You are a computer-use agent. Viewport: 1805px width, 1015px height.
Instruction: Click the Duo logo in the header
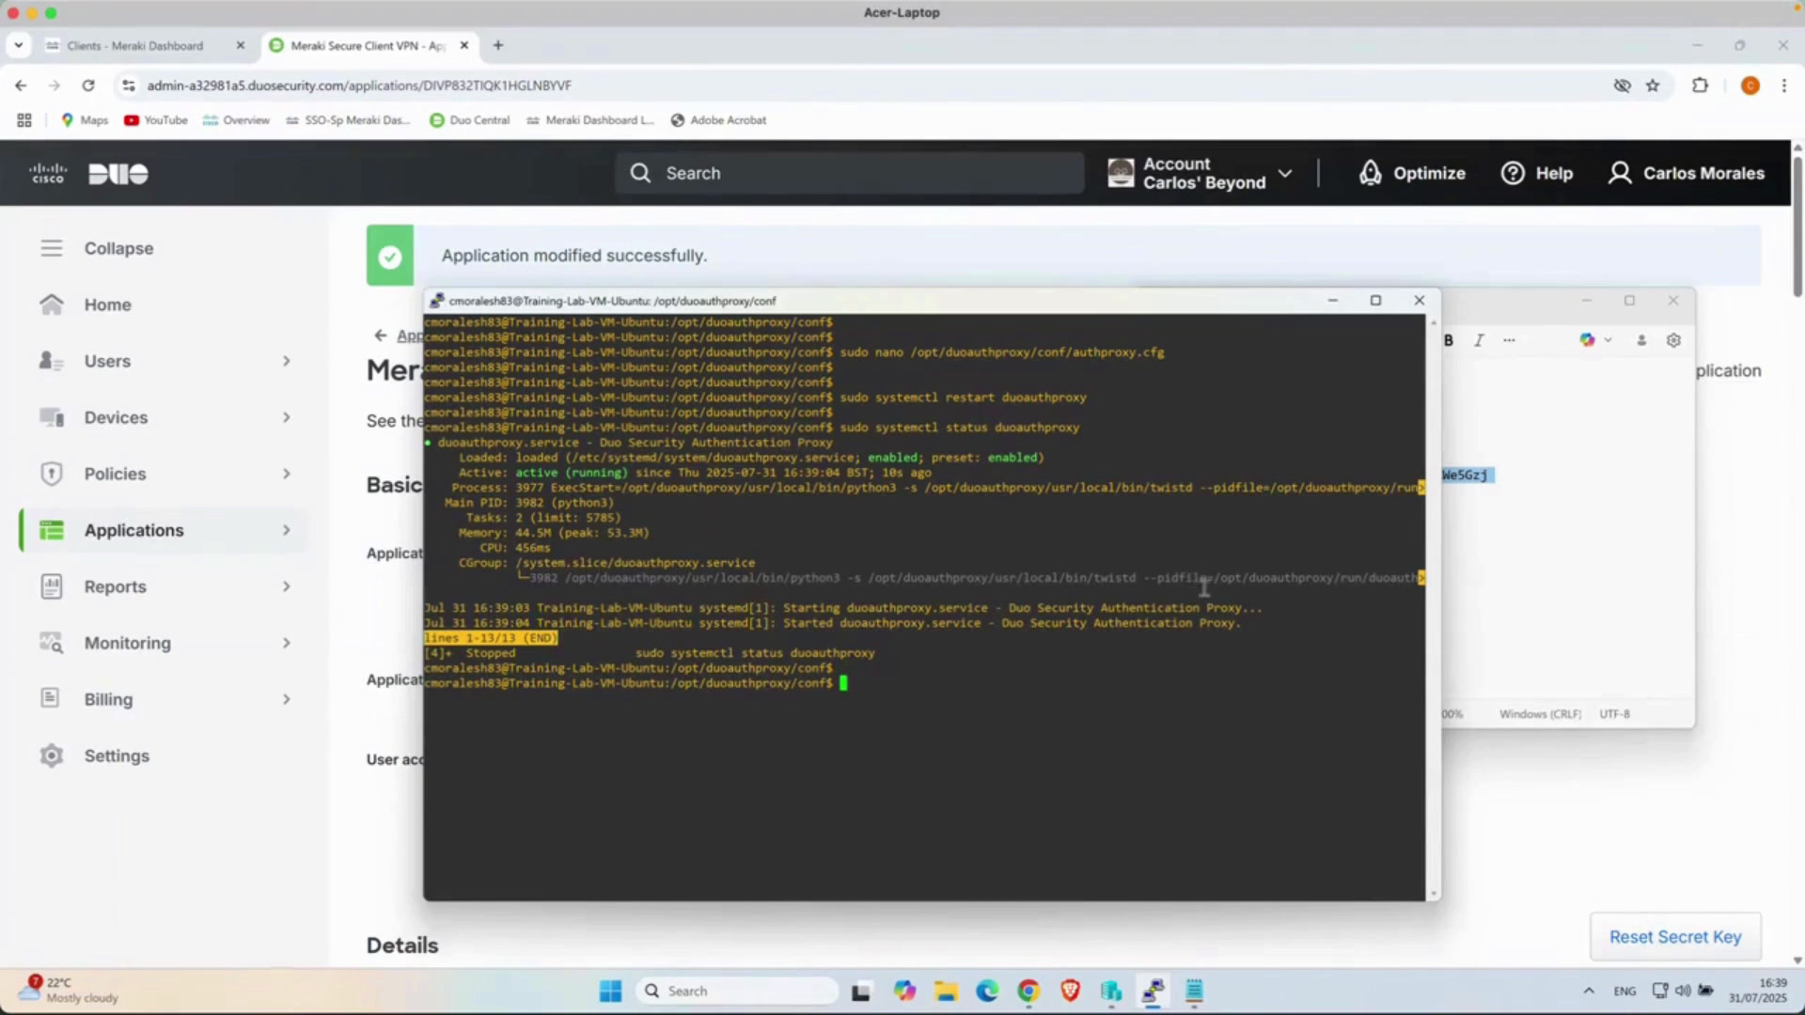118,174
